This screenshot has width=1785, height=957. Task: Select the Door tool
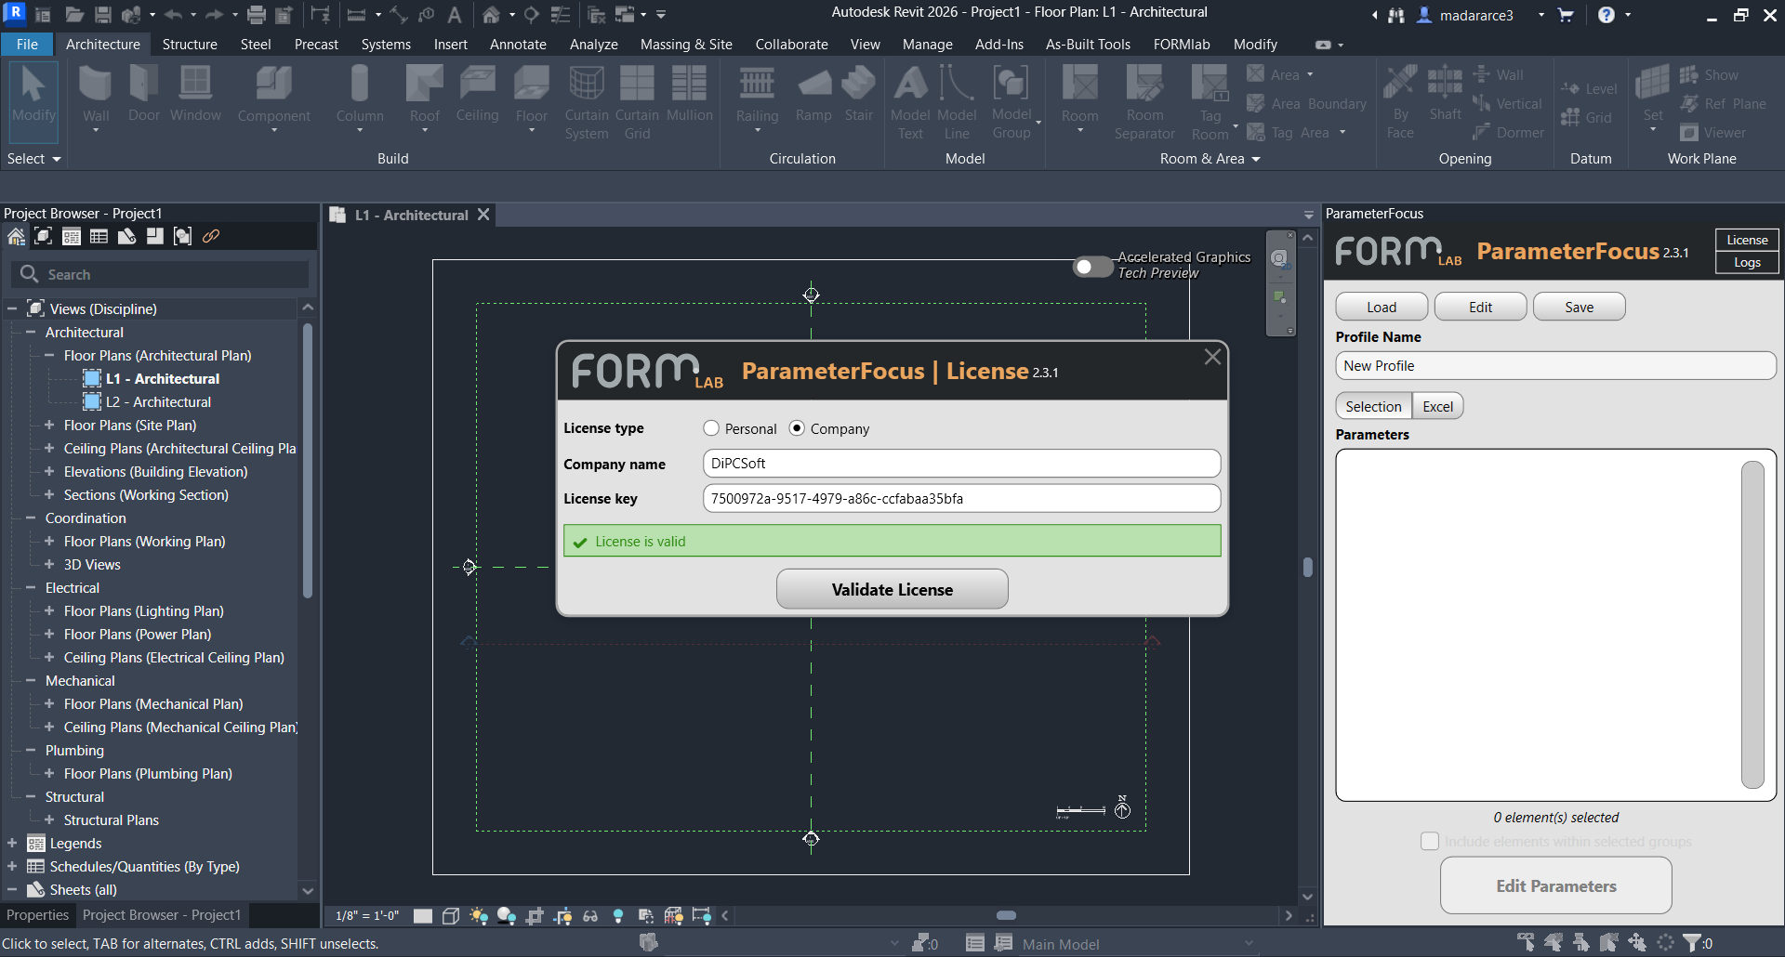(144, 94)
